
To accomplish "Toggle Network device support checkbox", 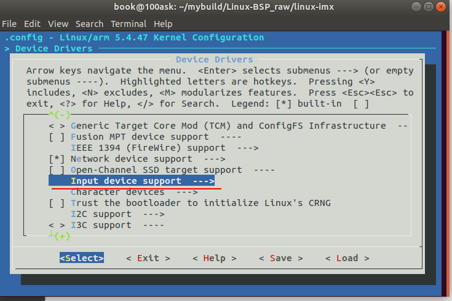I will click(57, 159).
